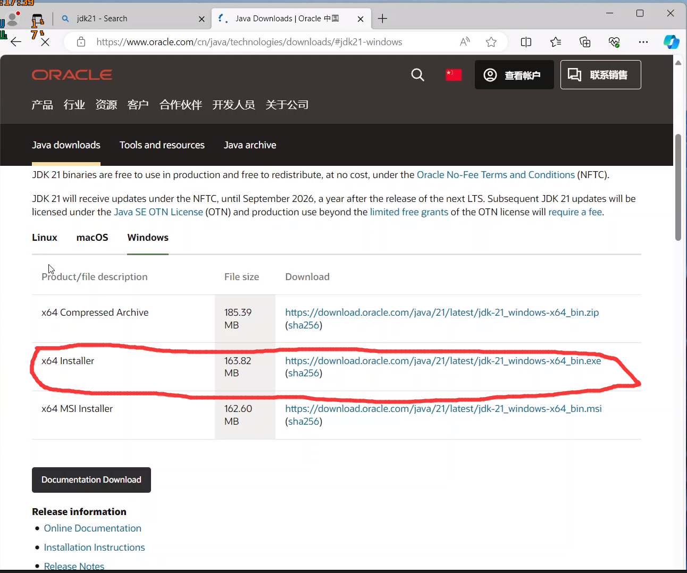Download jdk-21_windows-x64_bin.msi installer link
Image resolution: width=687 pixels, height=573 pixels.
pyautogui.click(x=443, y=409)
